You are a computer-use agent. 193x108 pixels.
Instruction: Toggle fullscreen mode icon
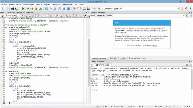tap(79, 9)
